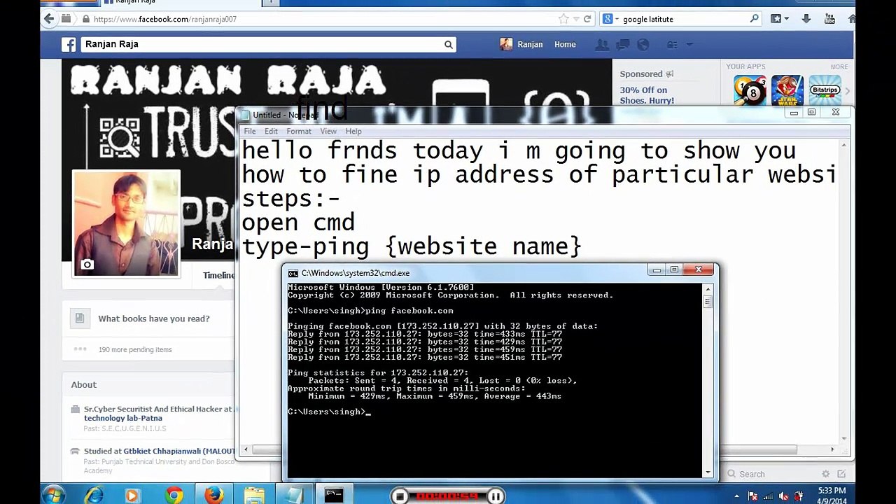Image resolution: width=896 pixels, height=504 pixels.
Task: Open Notepad Format menu
Action: point(299,132)
